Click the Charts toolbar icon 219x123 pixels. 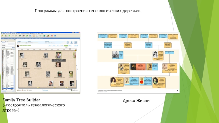pyautogui.click(x=34, y=36)
